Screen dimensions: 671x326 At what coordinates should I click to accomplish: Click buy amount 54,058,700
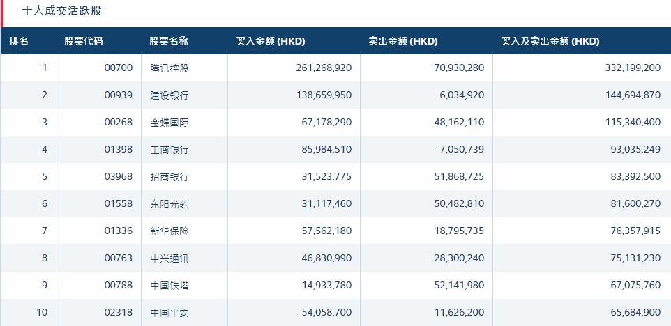(x=326, y=312)
